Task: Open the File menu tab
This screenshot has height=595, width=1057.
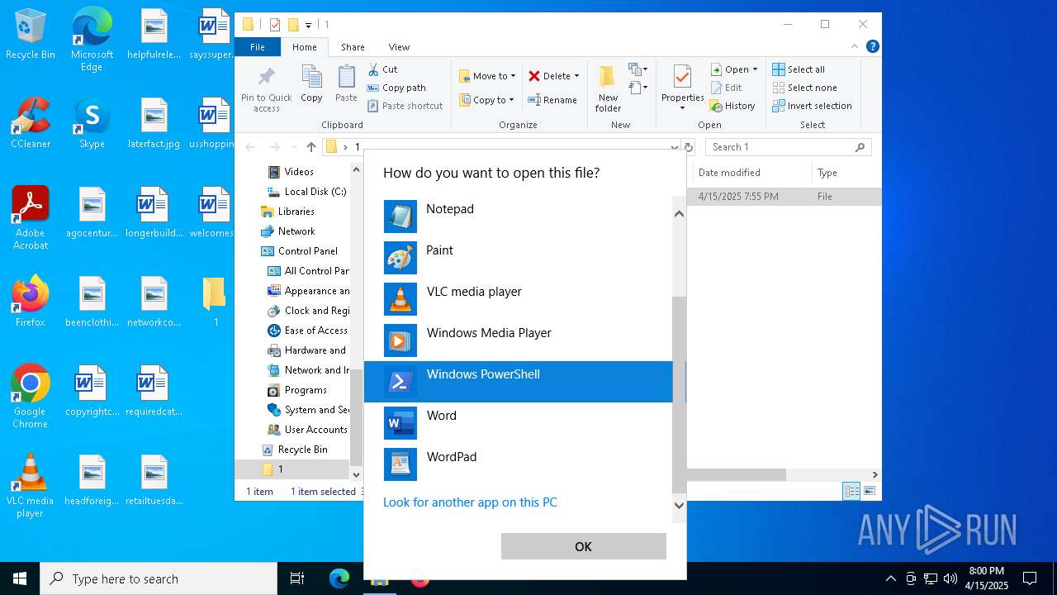Action: [x=258, y=47]
